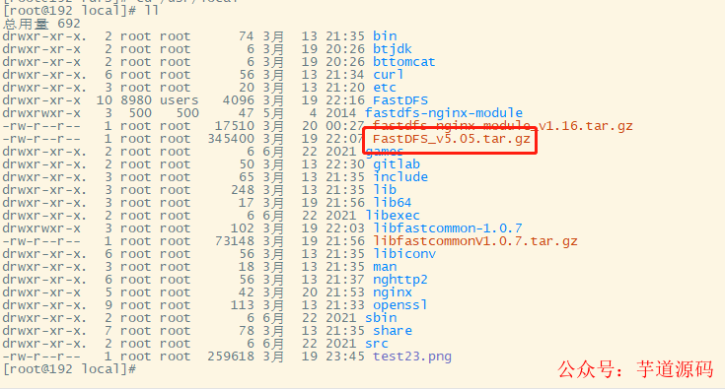
Task: Click the bottom shell prompt line
Action: pos(69,369)
